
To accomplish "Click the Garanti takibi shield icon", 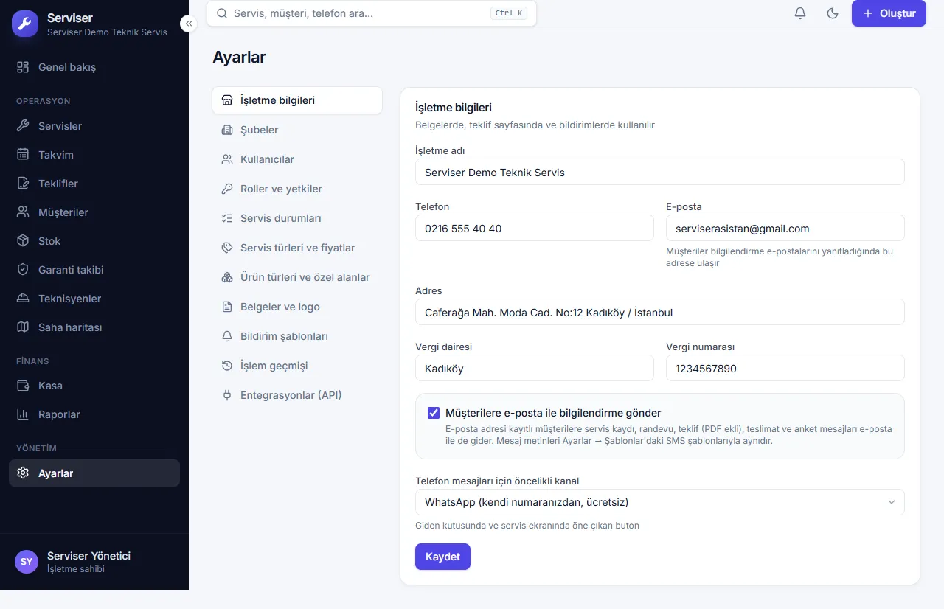I will click(23, 270).
